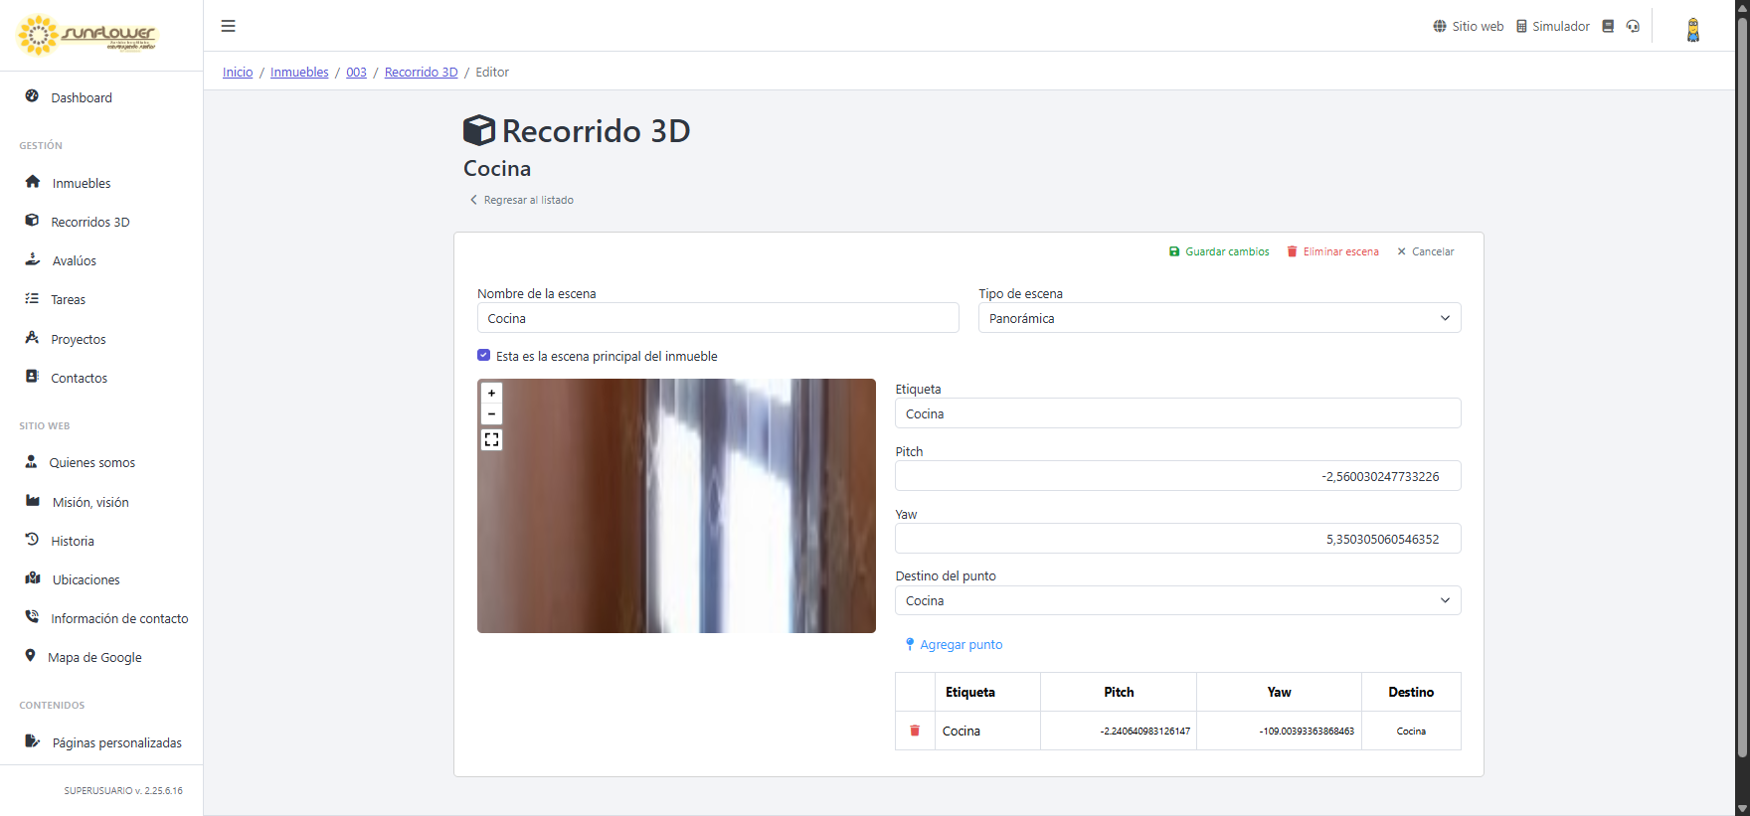The image size is (1750, 816).
Task: Open Tipo de escena dropdown
Action: [x=1219, y=318]
